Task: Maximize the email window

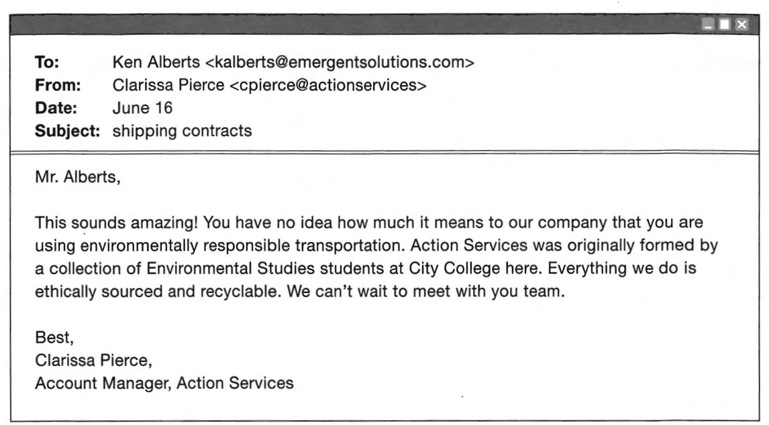Action: [724, 24]
